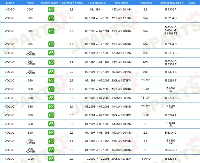
Task: Click fuel icon in S80 144kW / 196KM row
Action: 51,107
